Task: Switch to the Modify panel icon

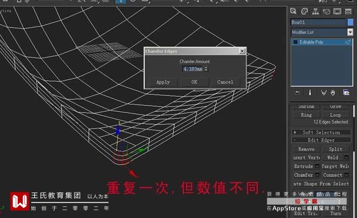Action: [x=304, y=11]
